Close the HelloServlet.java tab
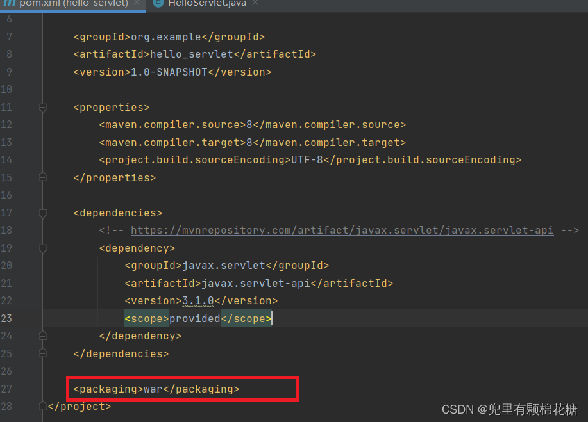 coord(255,3)
